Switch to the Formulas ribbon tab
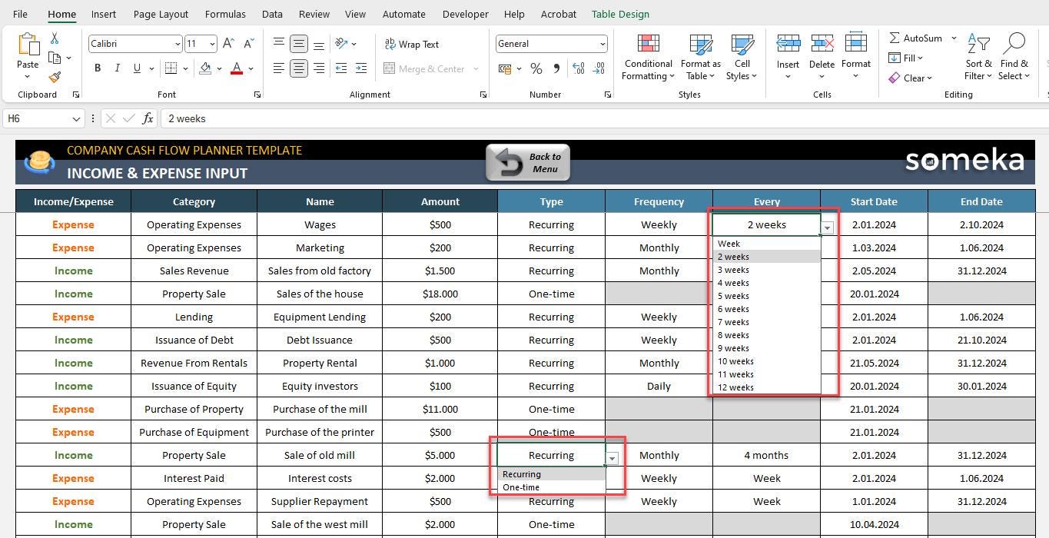The image size is (1049, 538). click(224, 14)
